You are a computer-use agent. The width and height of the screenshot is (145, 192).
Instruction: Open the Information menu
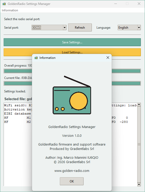point(10,10)
